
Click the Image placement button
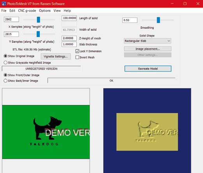click(x=148, y=49)
